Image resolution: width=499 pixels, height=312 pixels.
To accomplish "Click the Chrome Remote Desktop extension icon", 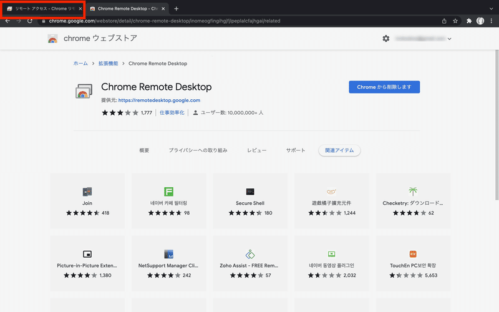I will [x=84, y=91].
